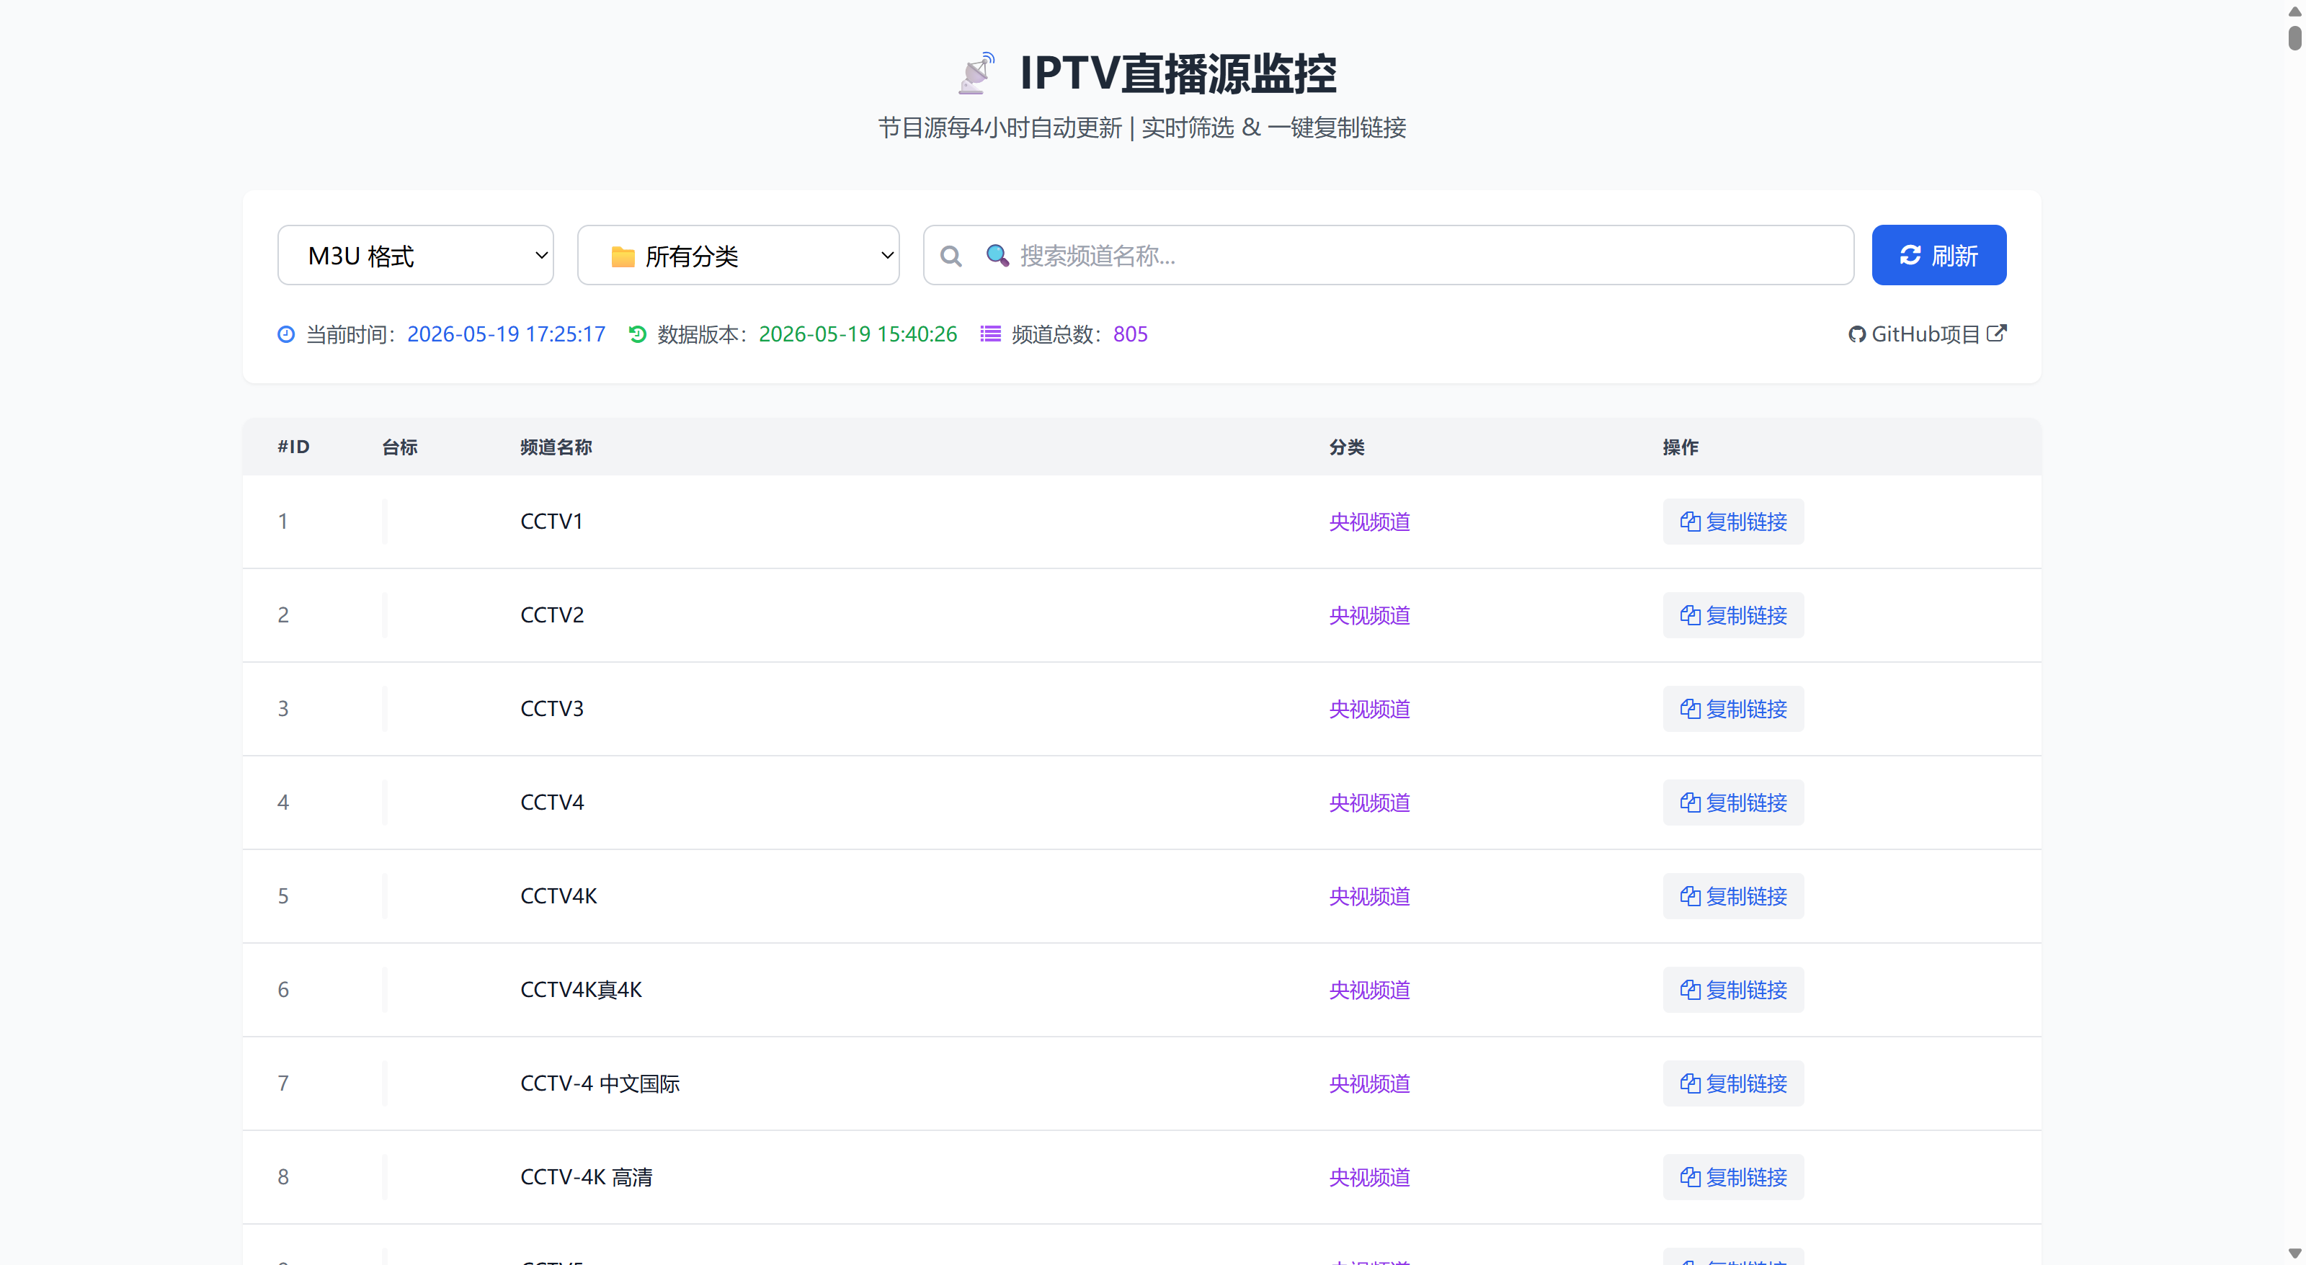Open the GitHub项目 link
Viewport: 2306px width, 1265px height.
pyautogui.click(x=1928, y=334)
